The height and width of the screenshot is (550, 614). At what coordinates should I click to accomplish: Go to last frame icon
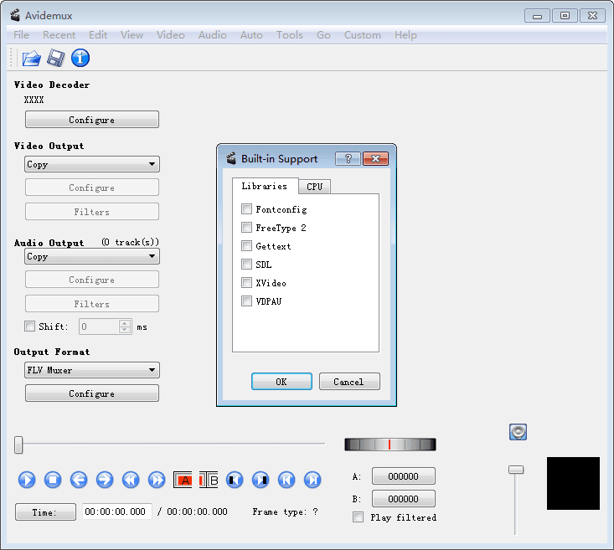click(312, 480)
